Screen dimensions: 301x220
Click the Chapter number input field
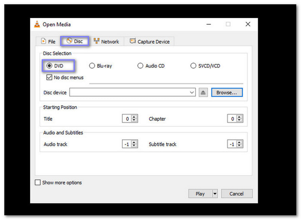point(232,119)
